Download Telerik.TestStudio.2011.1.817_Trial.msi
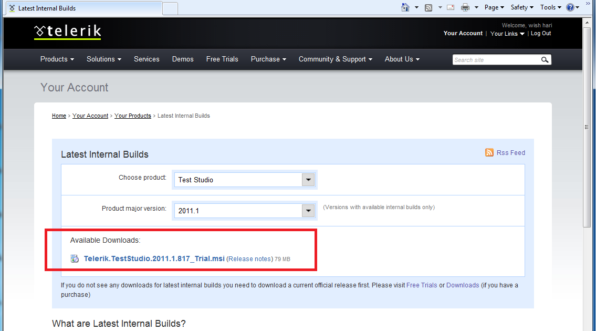The width and height of the screenshot is (596, 331). (x=154, y=258)
